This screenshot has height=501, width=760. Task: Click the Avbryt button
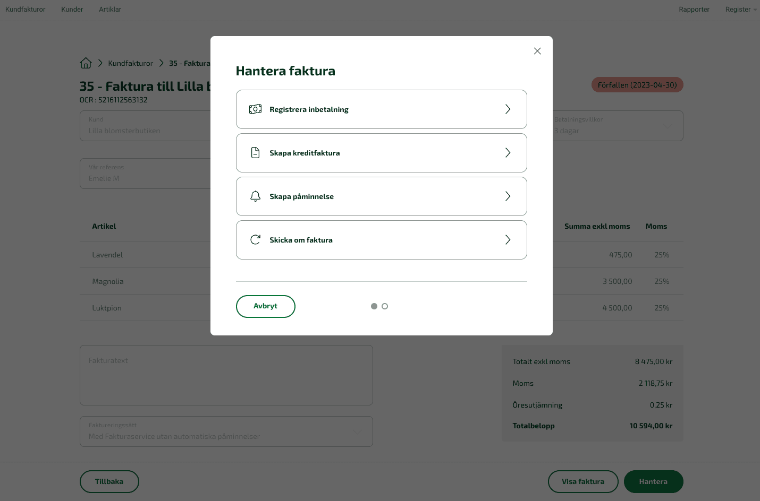tap(265, 306)
